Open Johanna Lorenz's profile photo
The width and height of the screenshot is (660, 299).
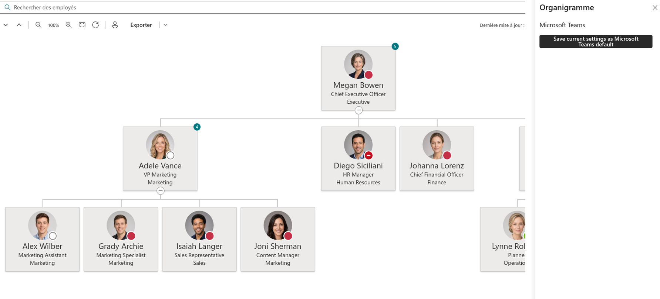[437, 145]
